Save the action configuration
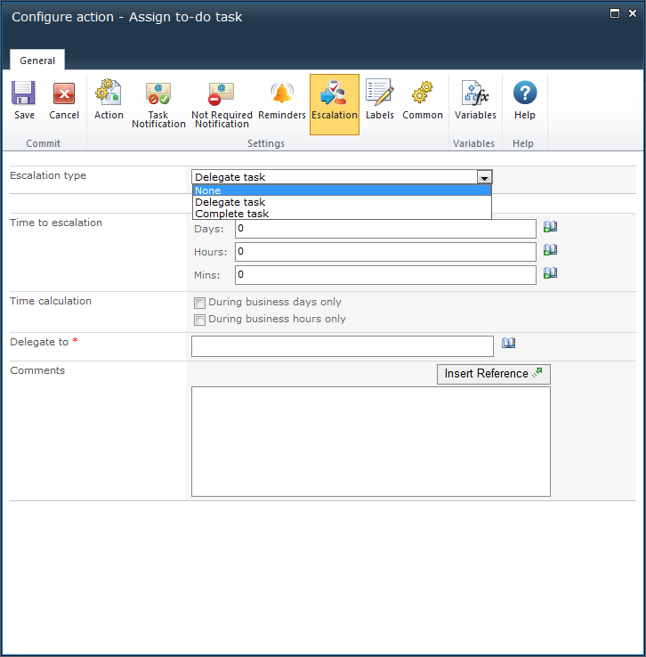Viewport: 646px width, 657px height. point(24,101)
